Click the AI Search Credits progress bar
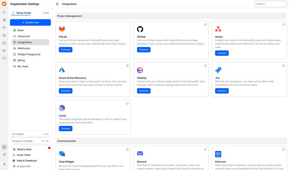This screenshot has height=170, width=290. (x=30, y=144)
